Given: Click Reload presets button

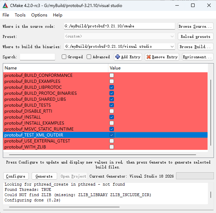Looking at the screenshot, I should [195, 36].
